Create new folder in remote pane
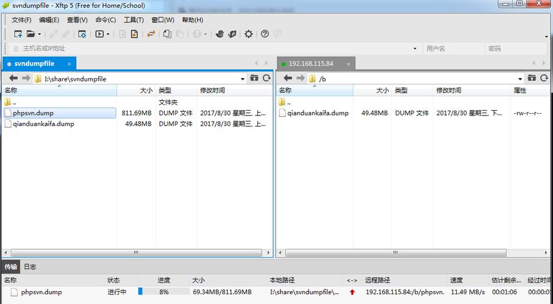The image size is (553, 304). tap(532, 78)
